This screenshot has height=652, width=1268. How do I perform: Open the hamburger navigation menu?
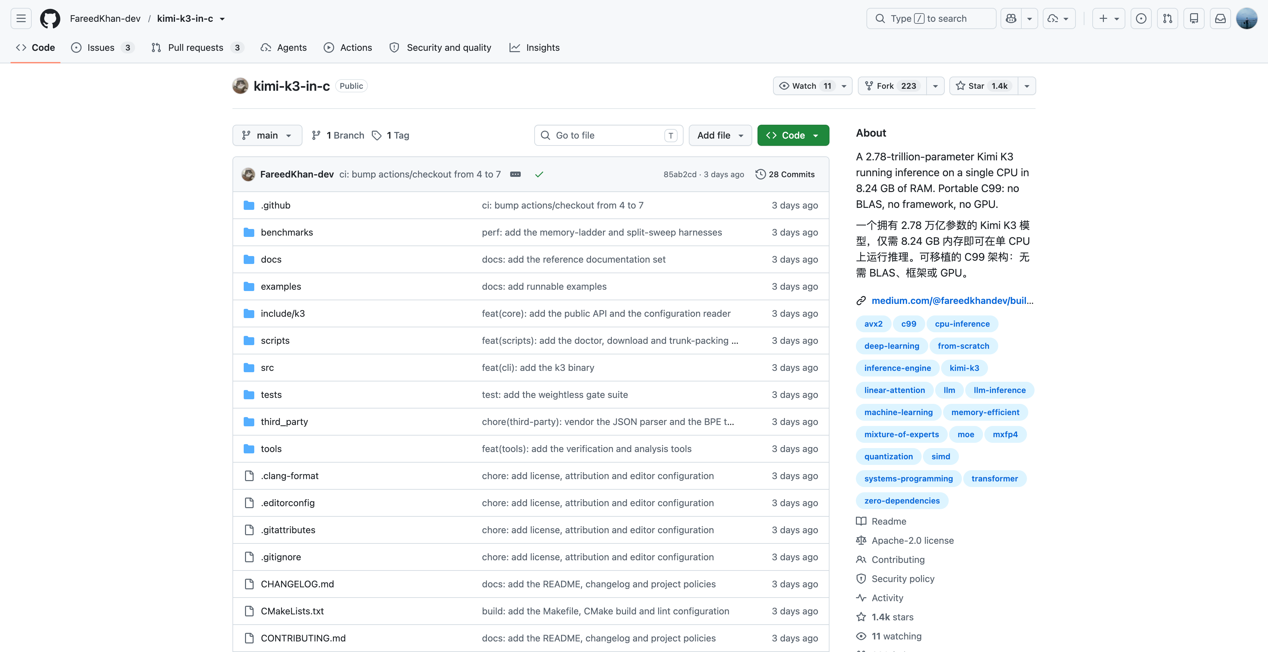tap(21, 19)
